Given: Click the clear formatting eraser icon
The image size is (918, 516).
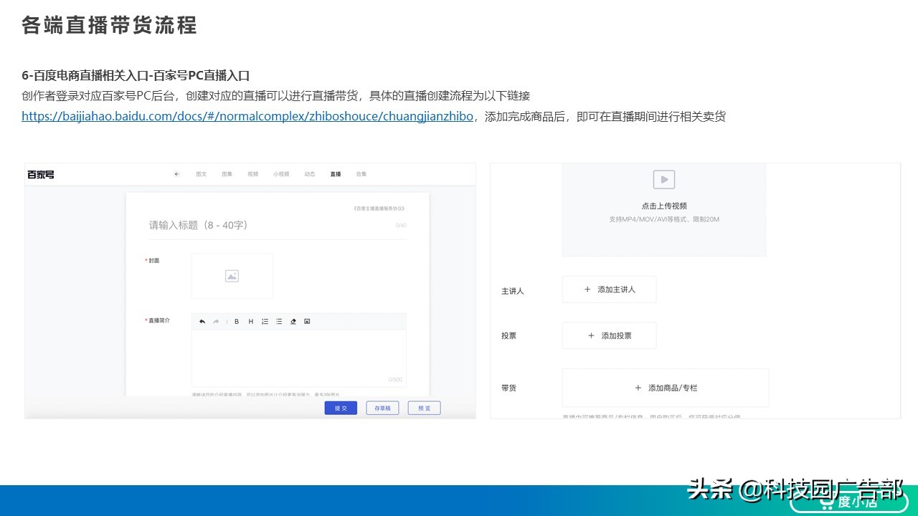Looking at the screenshot, I should point(293,322).
